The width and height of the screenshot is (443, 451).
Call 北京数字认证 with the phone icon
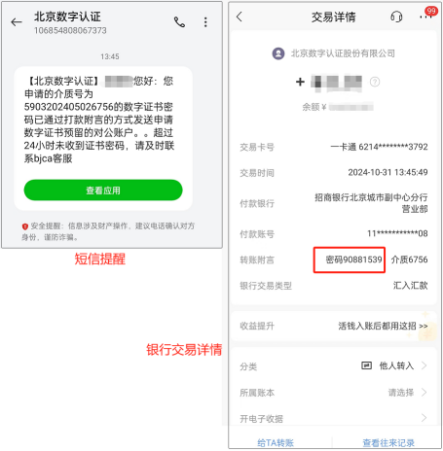coord(179,21)
